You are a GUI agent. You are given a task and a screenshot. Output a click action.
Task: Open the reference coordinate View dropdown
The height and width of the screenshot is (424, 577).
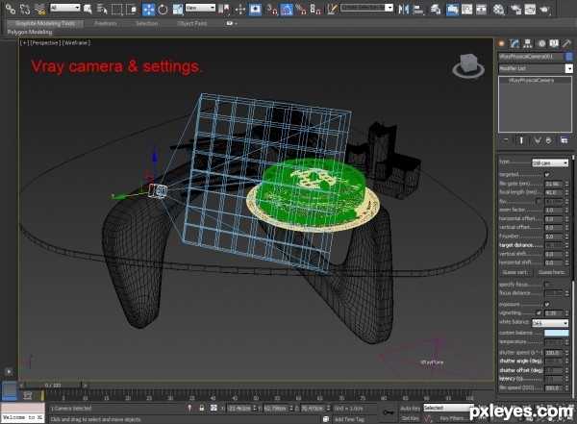click(200, 8)
